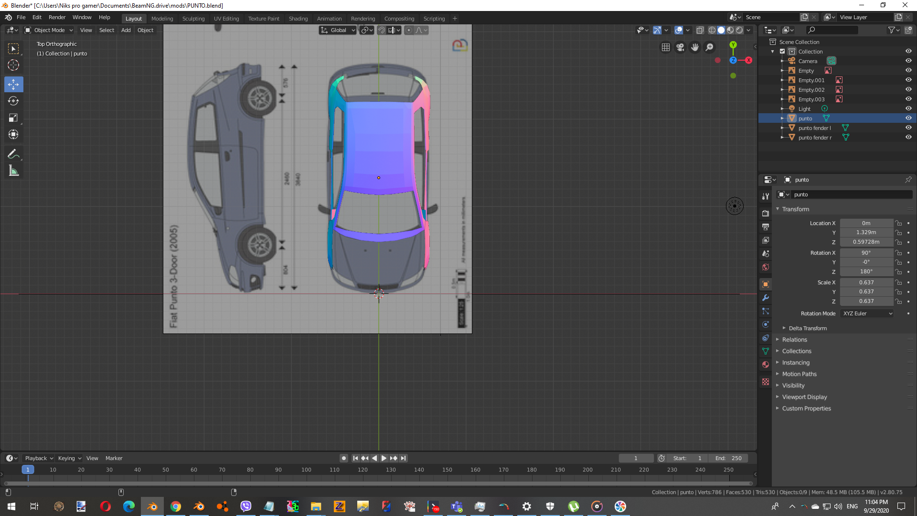Expand the Delta Transform panel

(807, 328)
